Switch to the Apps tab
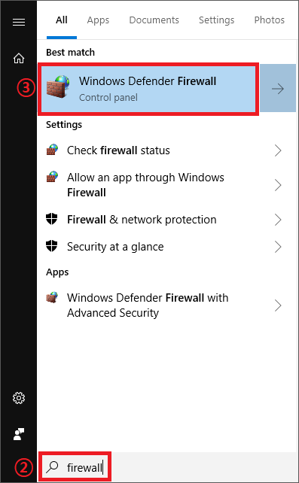Image resolution: width=299 pixels, height=483 pixels. tap(98, 20)
